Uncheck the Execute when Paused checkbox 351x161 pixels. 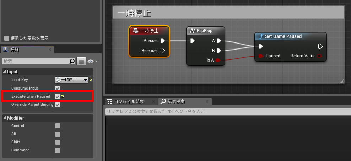58,96
